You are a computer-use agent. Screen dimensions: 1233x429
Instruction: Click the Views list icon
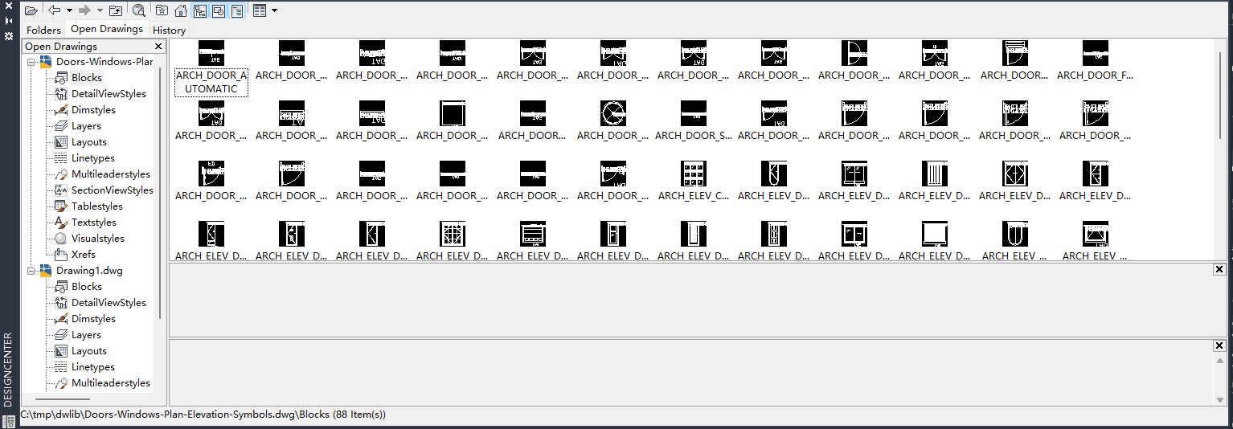coord(260,10)
